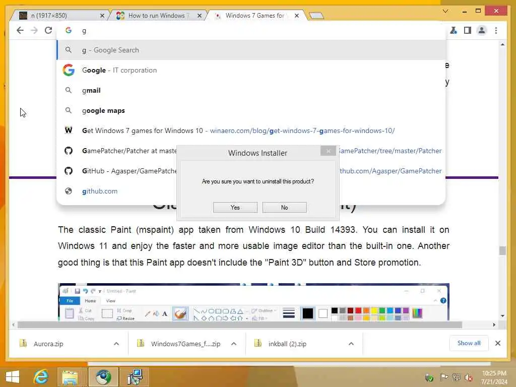This screenshot has height=387, width=516.
Task: Pick the 'google maps' search suggestion
Action: tap(251, 110)
